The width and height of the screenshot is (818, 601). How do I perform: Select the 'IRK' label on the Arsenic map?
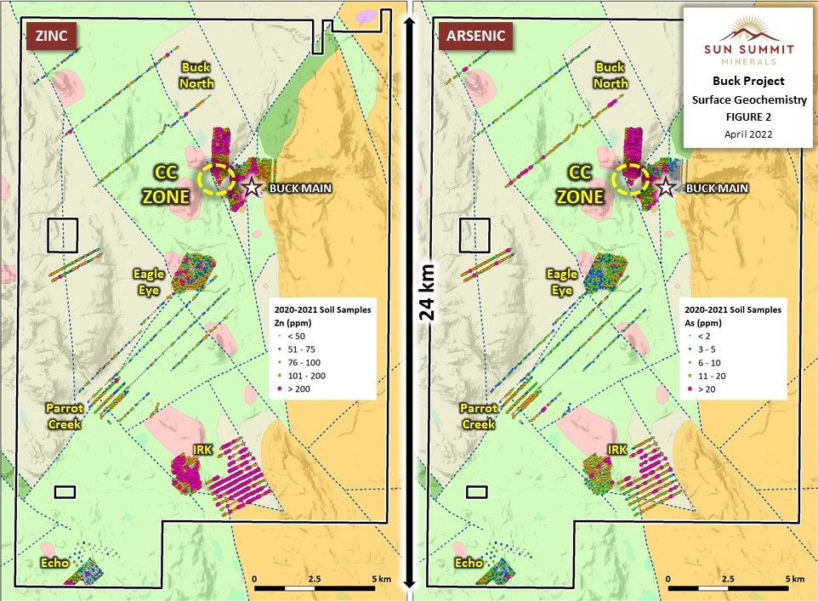pos(617,449)
